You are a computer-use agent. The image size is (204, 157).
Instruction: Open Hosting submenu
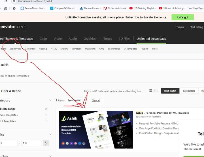click(43, 49)
